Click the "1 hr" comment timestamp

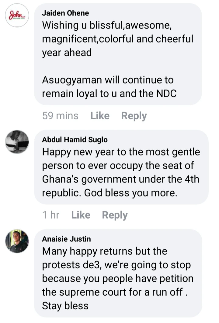51,215
